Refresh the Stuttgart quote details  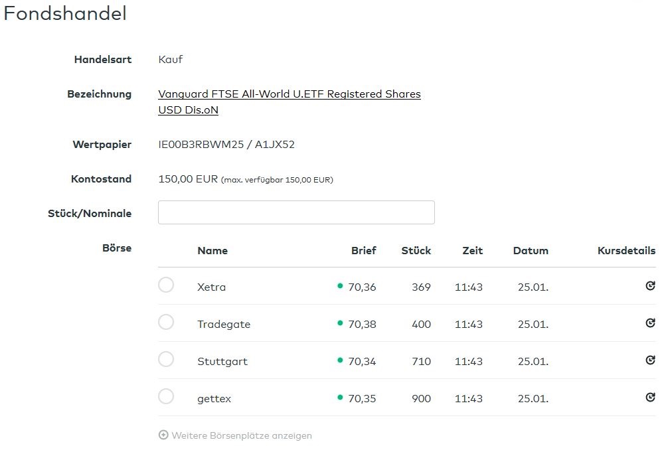[650, 360]
